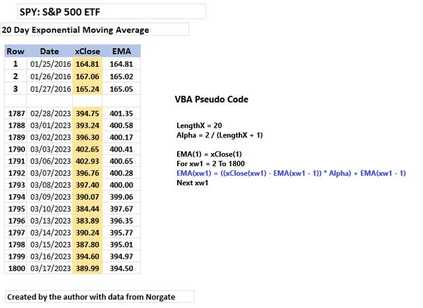The height and width of the screenshot is (308, 423).
Task: Select xClose cell 397.40
Action: pos(87,185)
